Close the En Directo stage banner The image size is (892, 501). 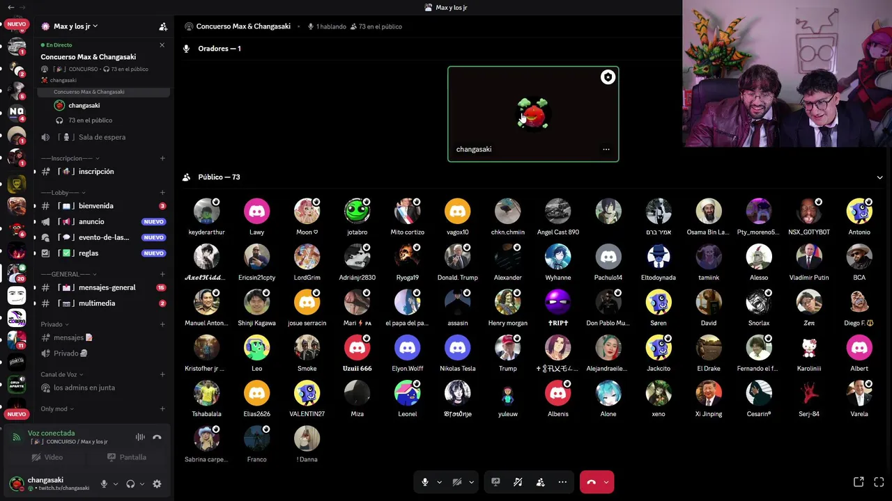point(162,45)
